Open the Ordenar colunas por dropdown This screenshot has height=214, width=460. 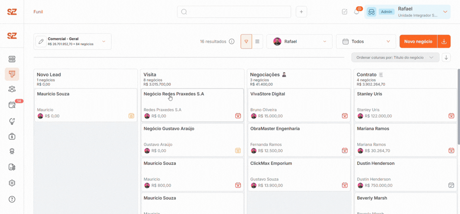395,58
